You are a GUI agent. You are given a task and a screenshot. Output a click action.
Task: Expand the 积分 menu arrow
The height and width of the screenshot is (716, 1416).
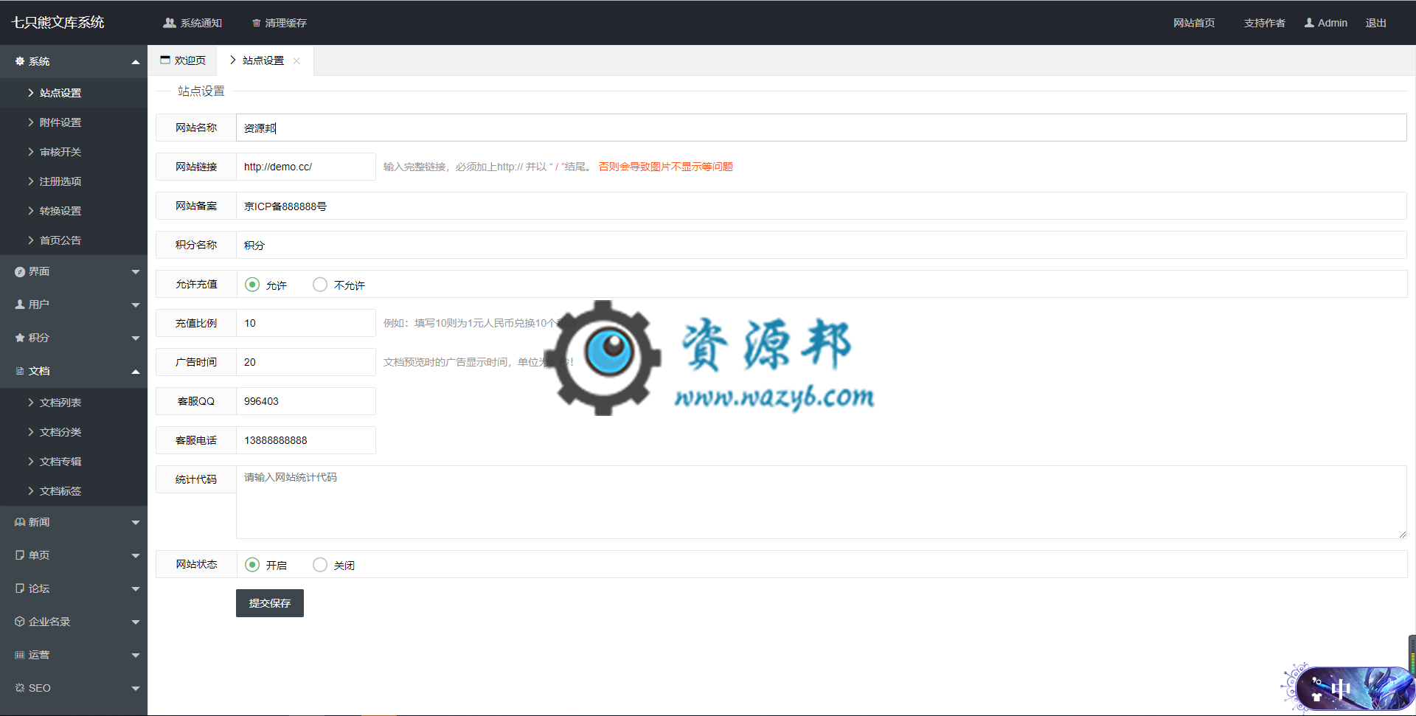(x=136, y=338)
